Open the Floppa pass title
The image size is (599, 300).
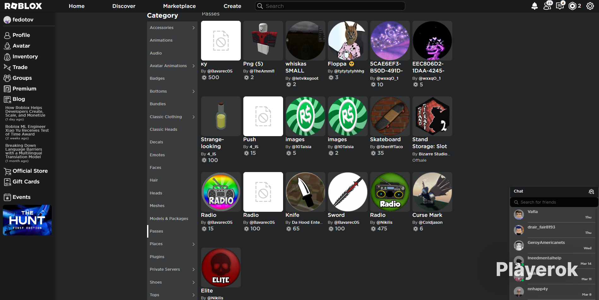(x=341, y=64)
